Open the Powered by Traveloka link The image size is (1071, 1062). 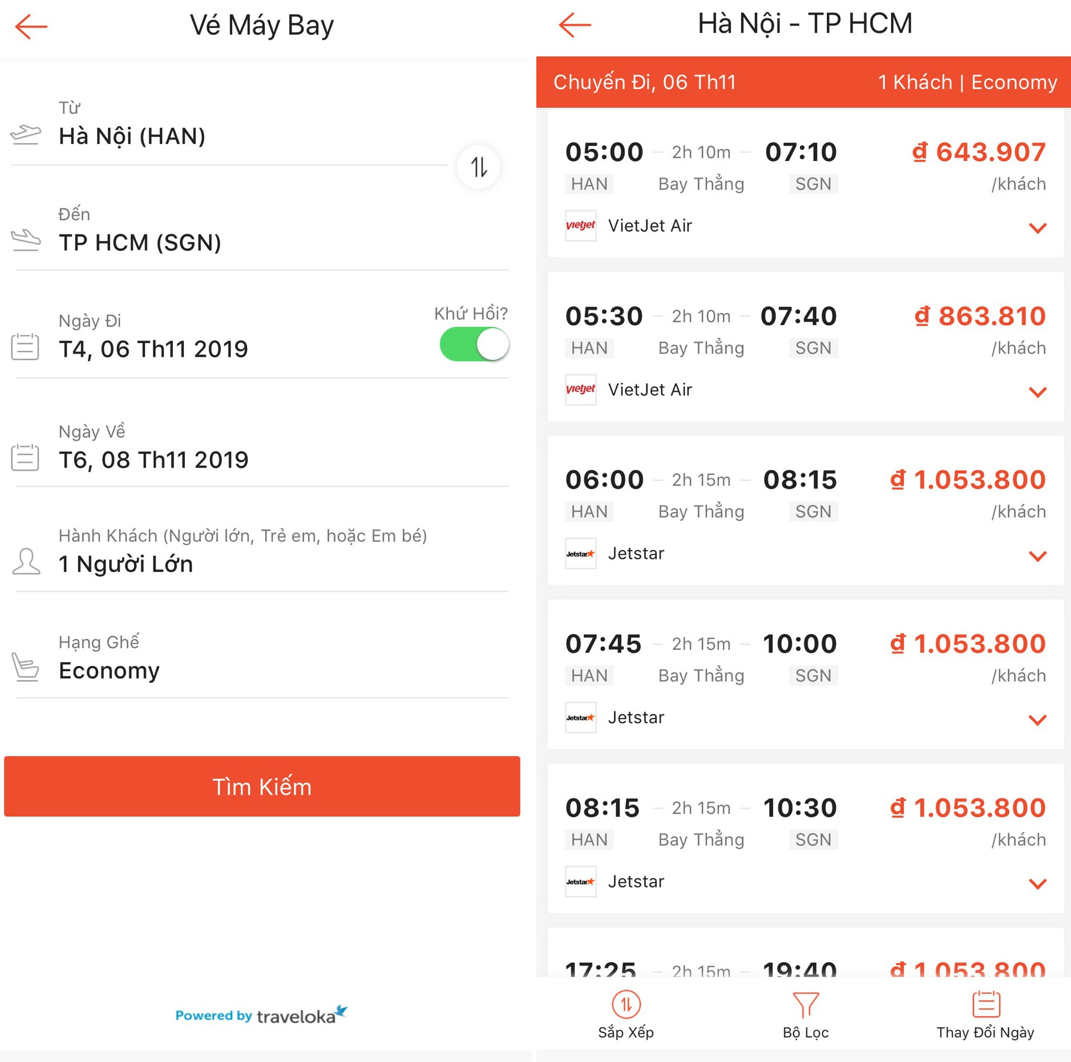pos(261,1015)
